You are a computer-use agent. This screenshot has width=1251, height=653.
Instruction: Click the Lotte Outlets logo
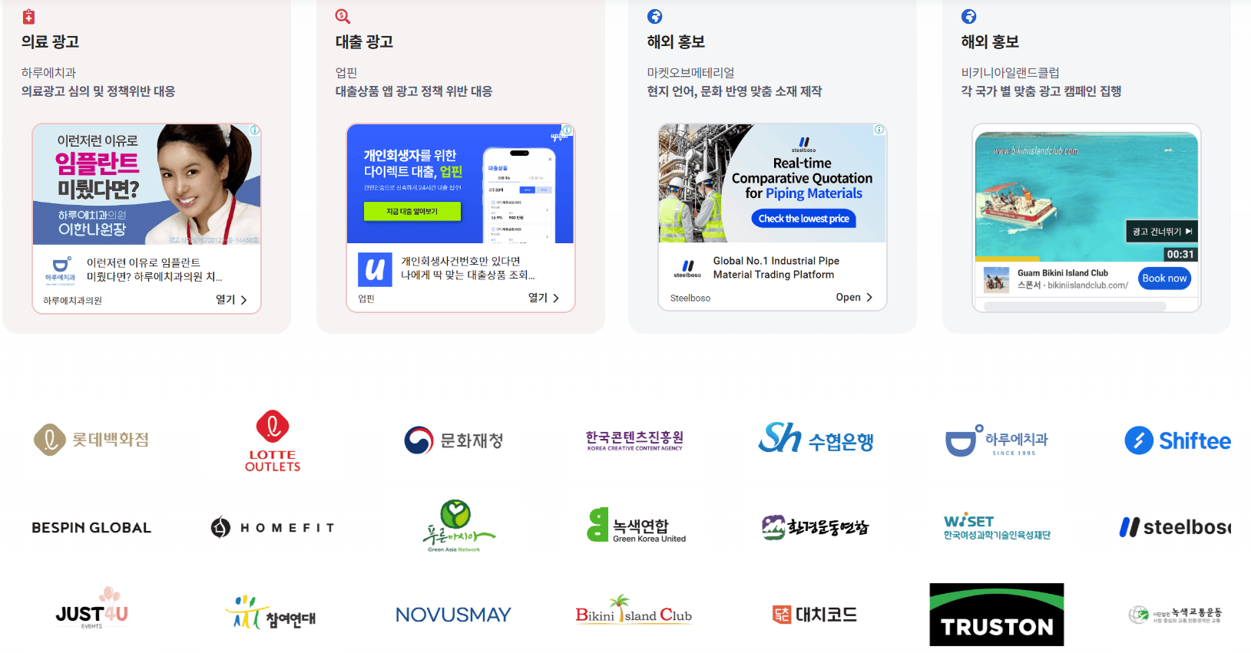point(273,440)
